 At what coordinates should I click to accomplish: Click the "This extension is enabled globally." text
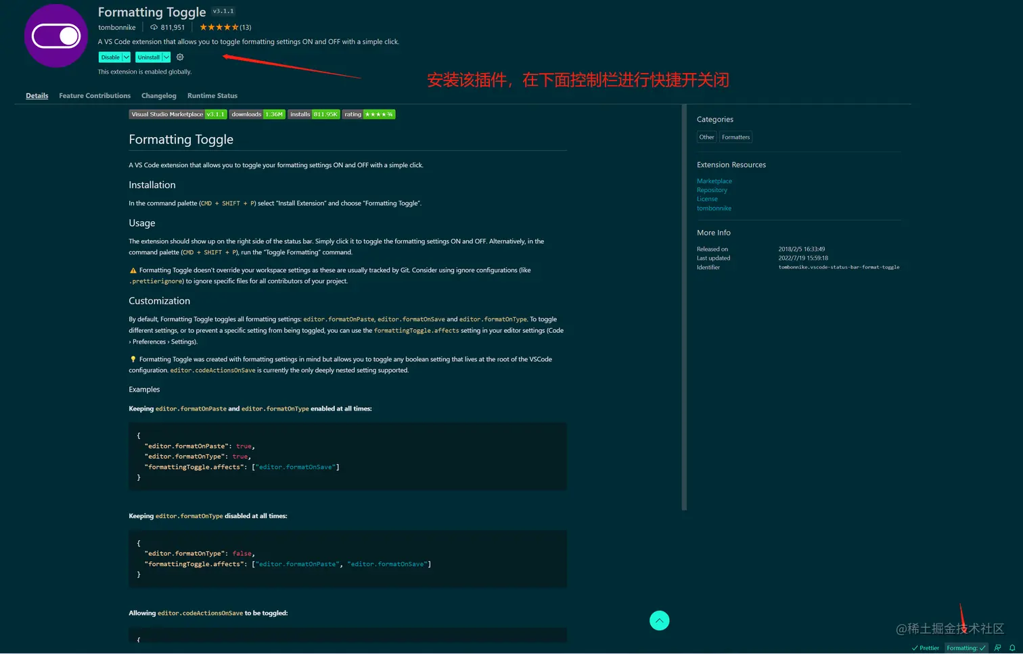(x=145, y=72)
